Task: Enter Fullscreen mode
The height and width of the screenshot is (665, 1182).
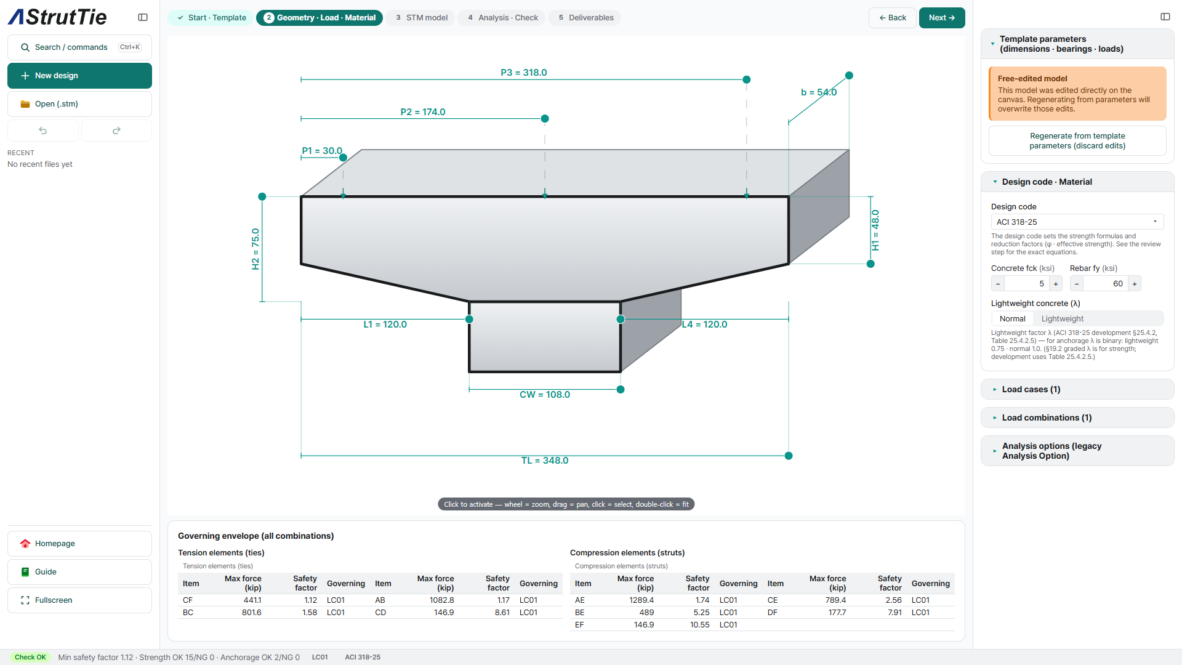Action: coord(79,600)
